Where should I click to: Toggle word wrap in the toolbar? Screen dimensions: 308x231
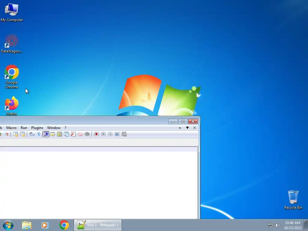(32, 134)
